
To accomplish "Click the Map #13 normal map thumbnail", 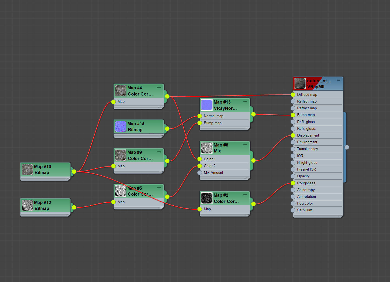I will [207, 105].
